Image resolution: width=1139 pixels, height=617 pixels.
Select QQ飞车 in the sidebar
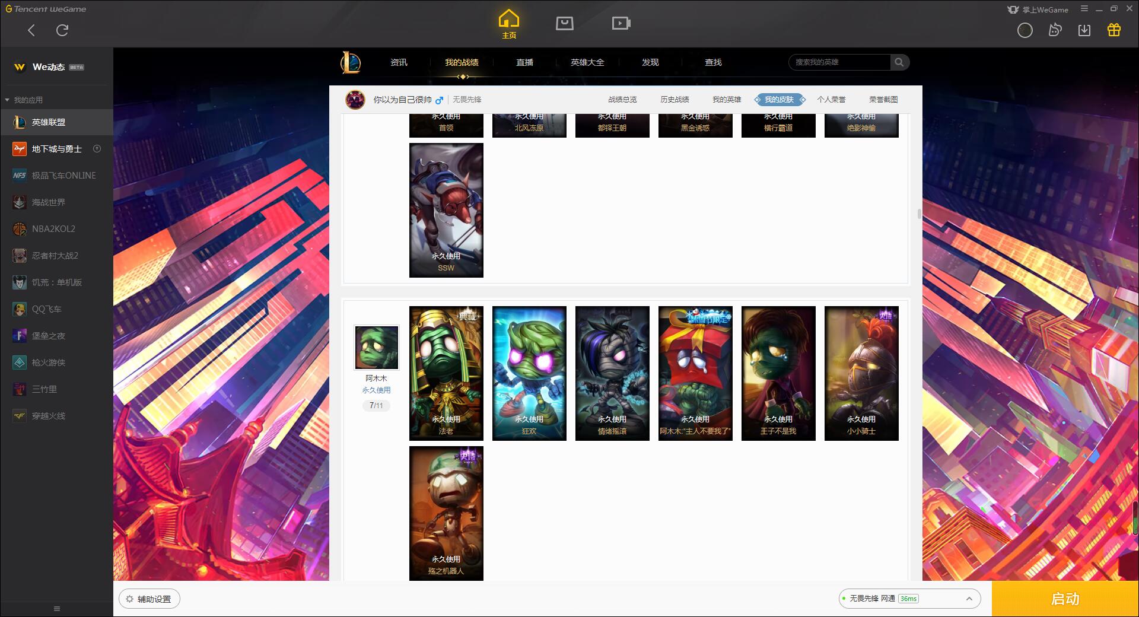pos(56,309)
